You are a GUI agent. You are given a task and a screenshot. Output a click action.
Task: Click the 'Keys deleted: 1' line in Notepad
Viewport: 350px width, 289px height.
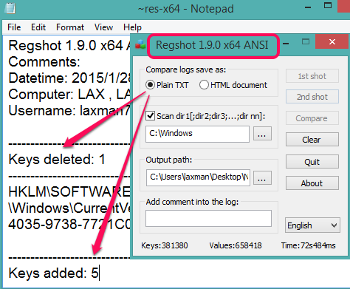point(57,159)
